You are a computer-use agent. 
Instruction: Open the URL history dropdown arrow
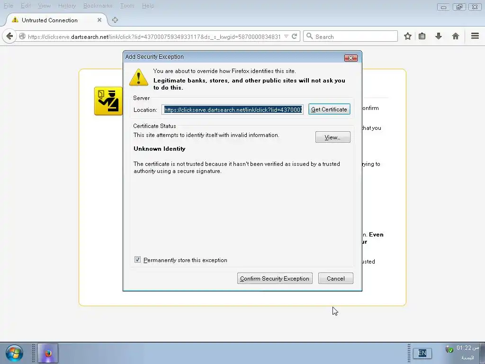point(286,36)
